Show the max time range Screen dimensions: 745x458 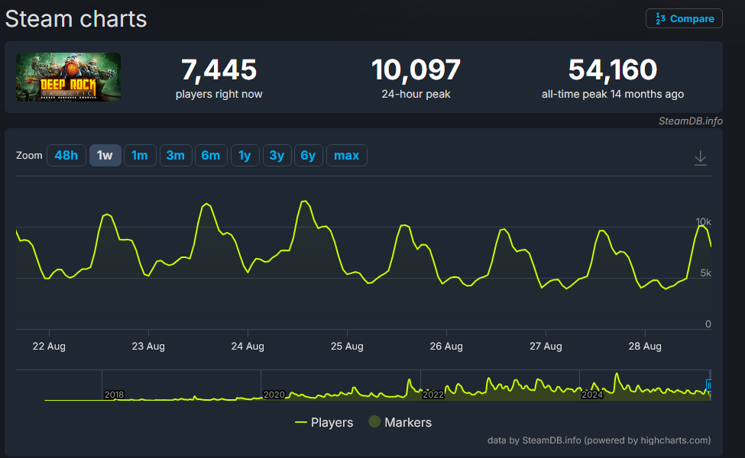(x=346, y=155)
